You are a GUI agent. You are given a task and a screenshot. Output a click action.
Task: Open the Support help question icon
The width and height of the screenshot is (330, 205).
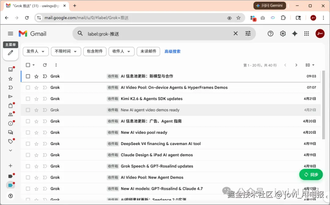(x=270, y=34)
